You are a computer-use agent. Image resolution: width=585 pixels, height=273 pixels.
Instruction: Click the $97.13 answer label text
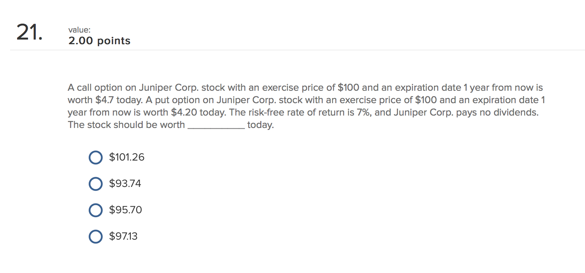pyautogui.click(x=123, y=237)
